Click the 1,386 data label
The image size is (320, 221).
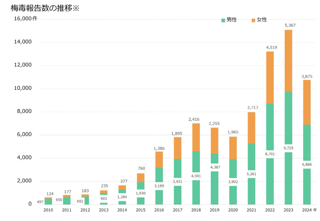(159, 148)
